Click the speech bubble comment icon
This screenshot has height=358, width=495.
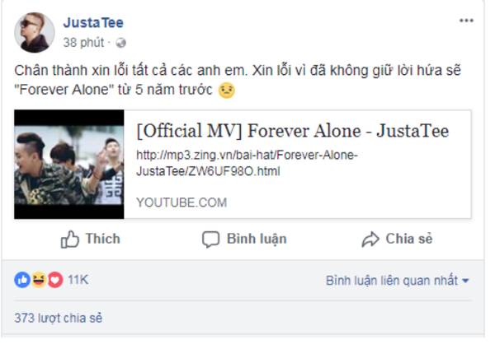[210, 239]
